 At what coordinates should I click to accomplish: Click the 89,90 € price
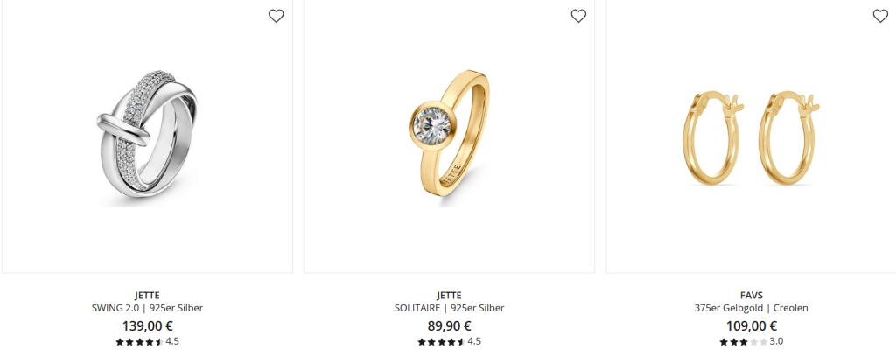click(449, 326)
